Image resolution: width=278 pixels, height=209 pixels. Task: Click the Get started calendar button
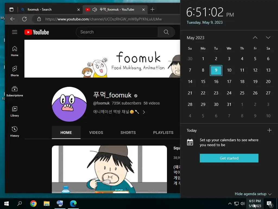click(229, 158)
